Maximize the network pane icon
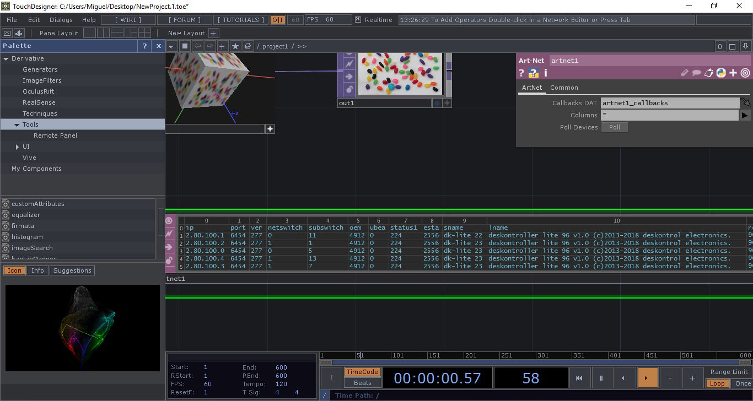This screenshot has width=753, height=401. 733,46
